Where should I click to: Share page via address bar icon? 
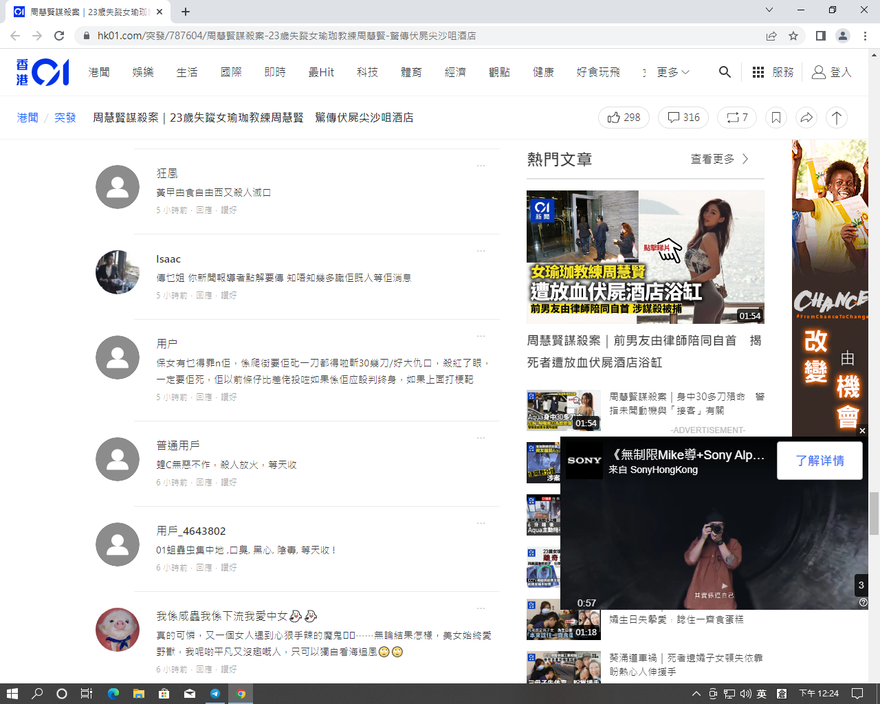[x=771, y=36]
